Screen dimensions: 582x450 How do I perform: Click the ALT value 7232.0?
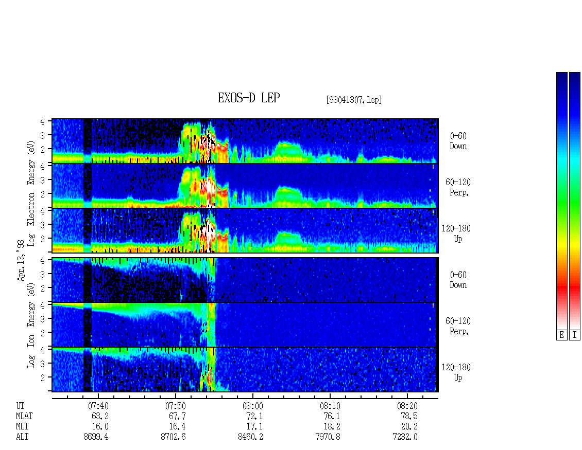tap(405, 437)
